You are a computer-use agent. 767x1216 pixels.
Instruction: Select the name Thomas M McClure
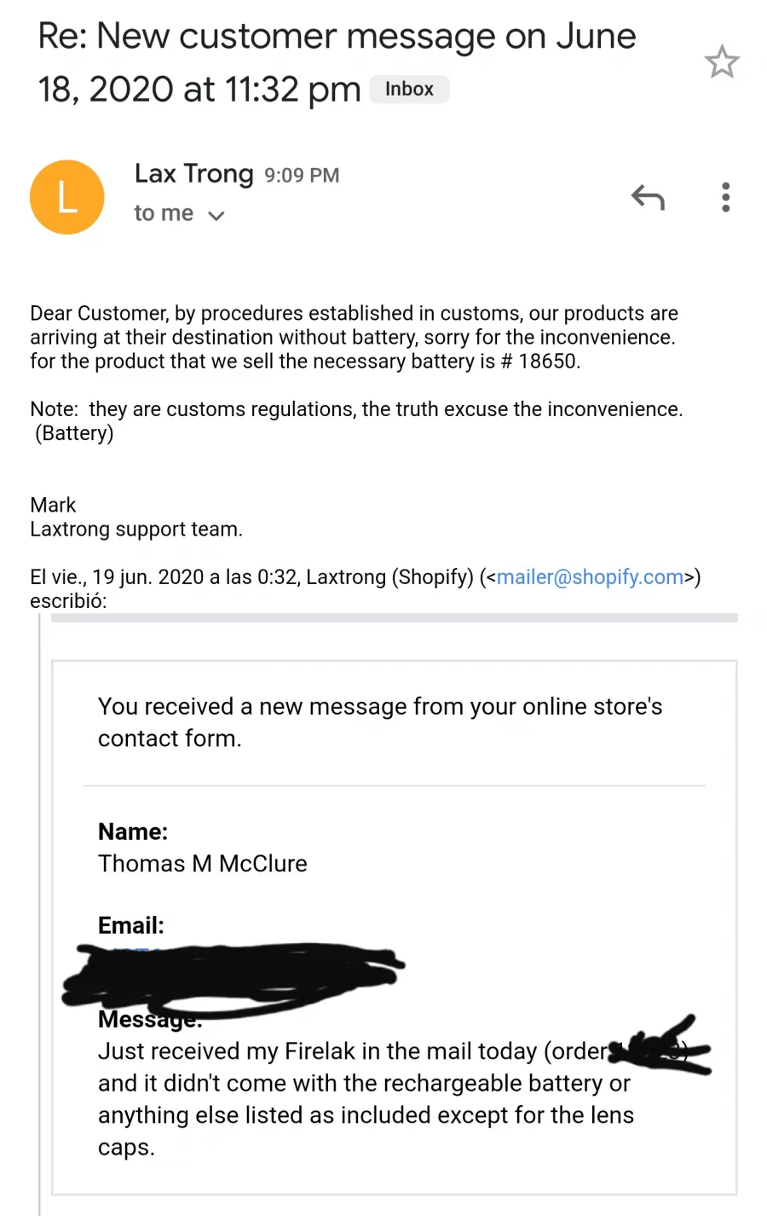pos(203,864)
